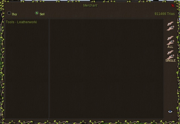Open the Tools - Leatherworki category

point(21,22)
